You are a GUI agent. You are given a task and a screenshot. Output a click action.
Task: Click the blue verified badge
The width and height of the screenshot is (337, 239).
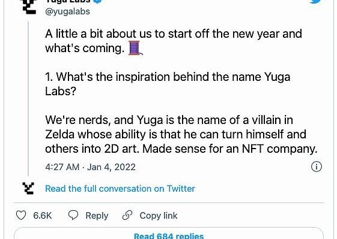coord(97,1)
